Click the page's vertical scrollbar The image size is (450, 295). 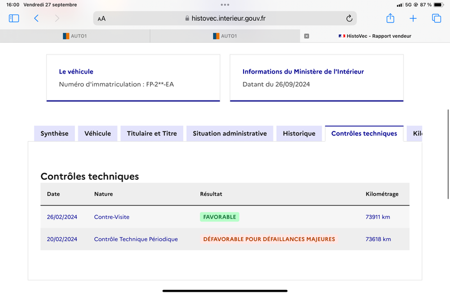point(448,154)
